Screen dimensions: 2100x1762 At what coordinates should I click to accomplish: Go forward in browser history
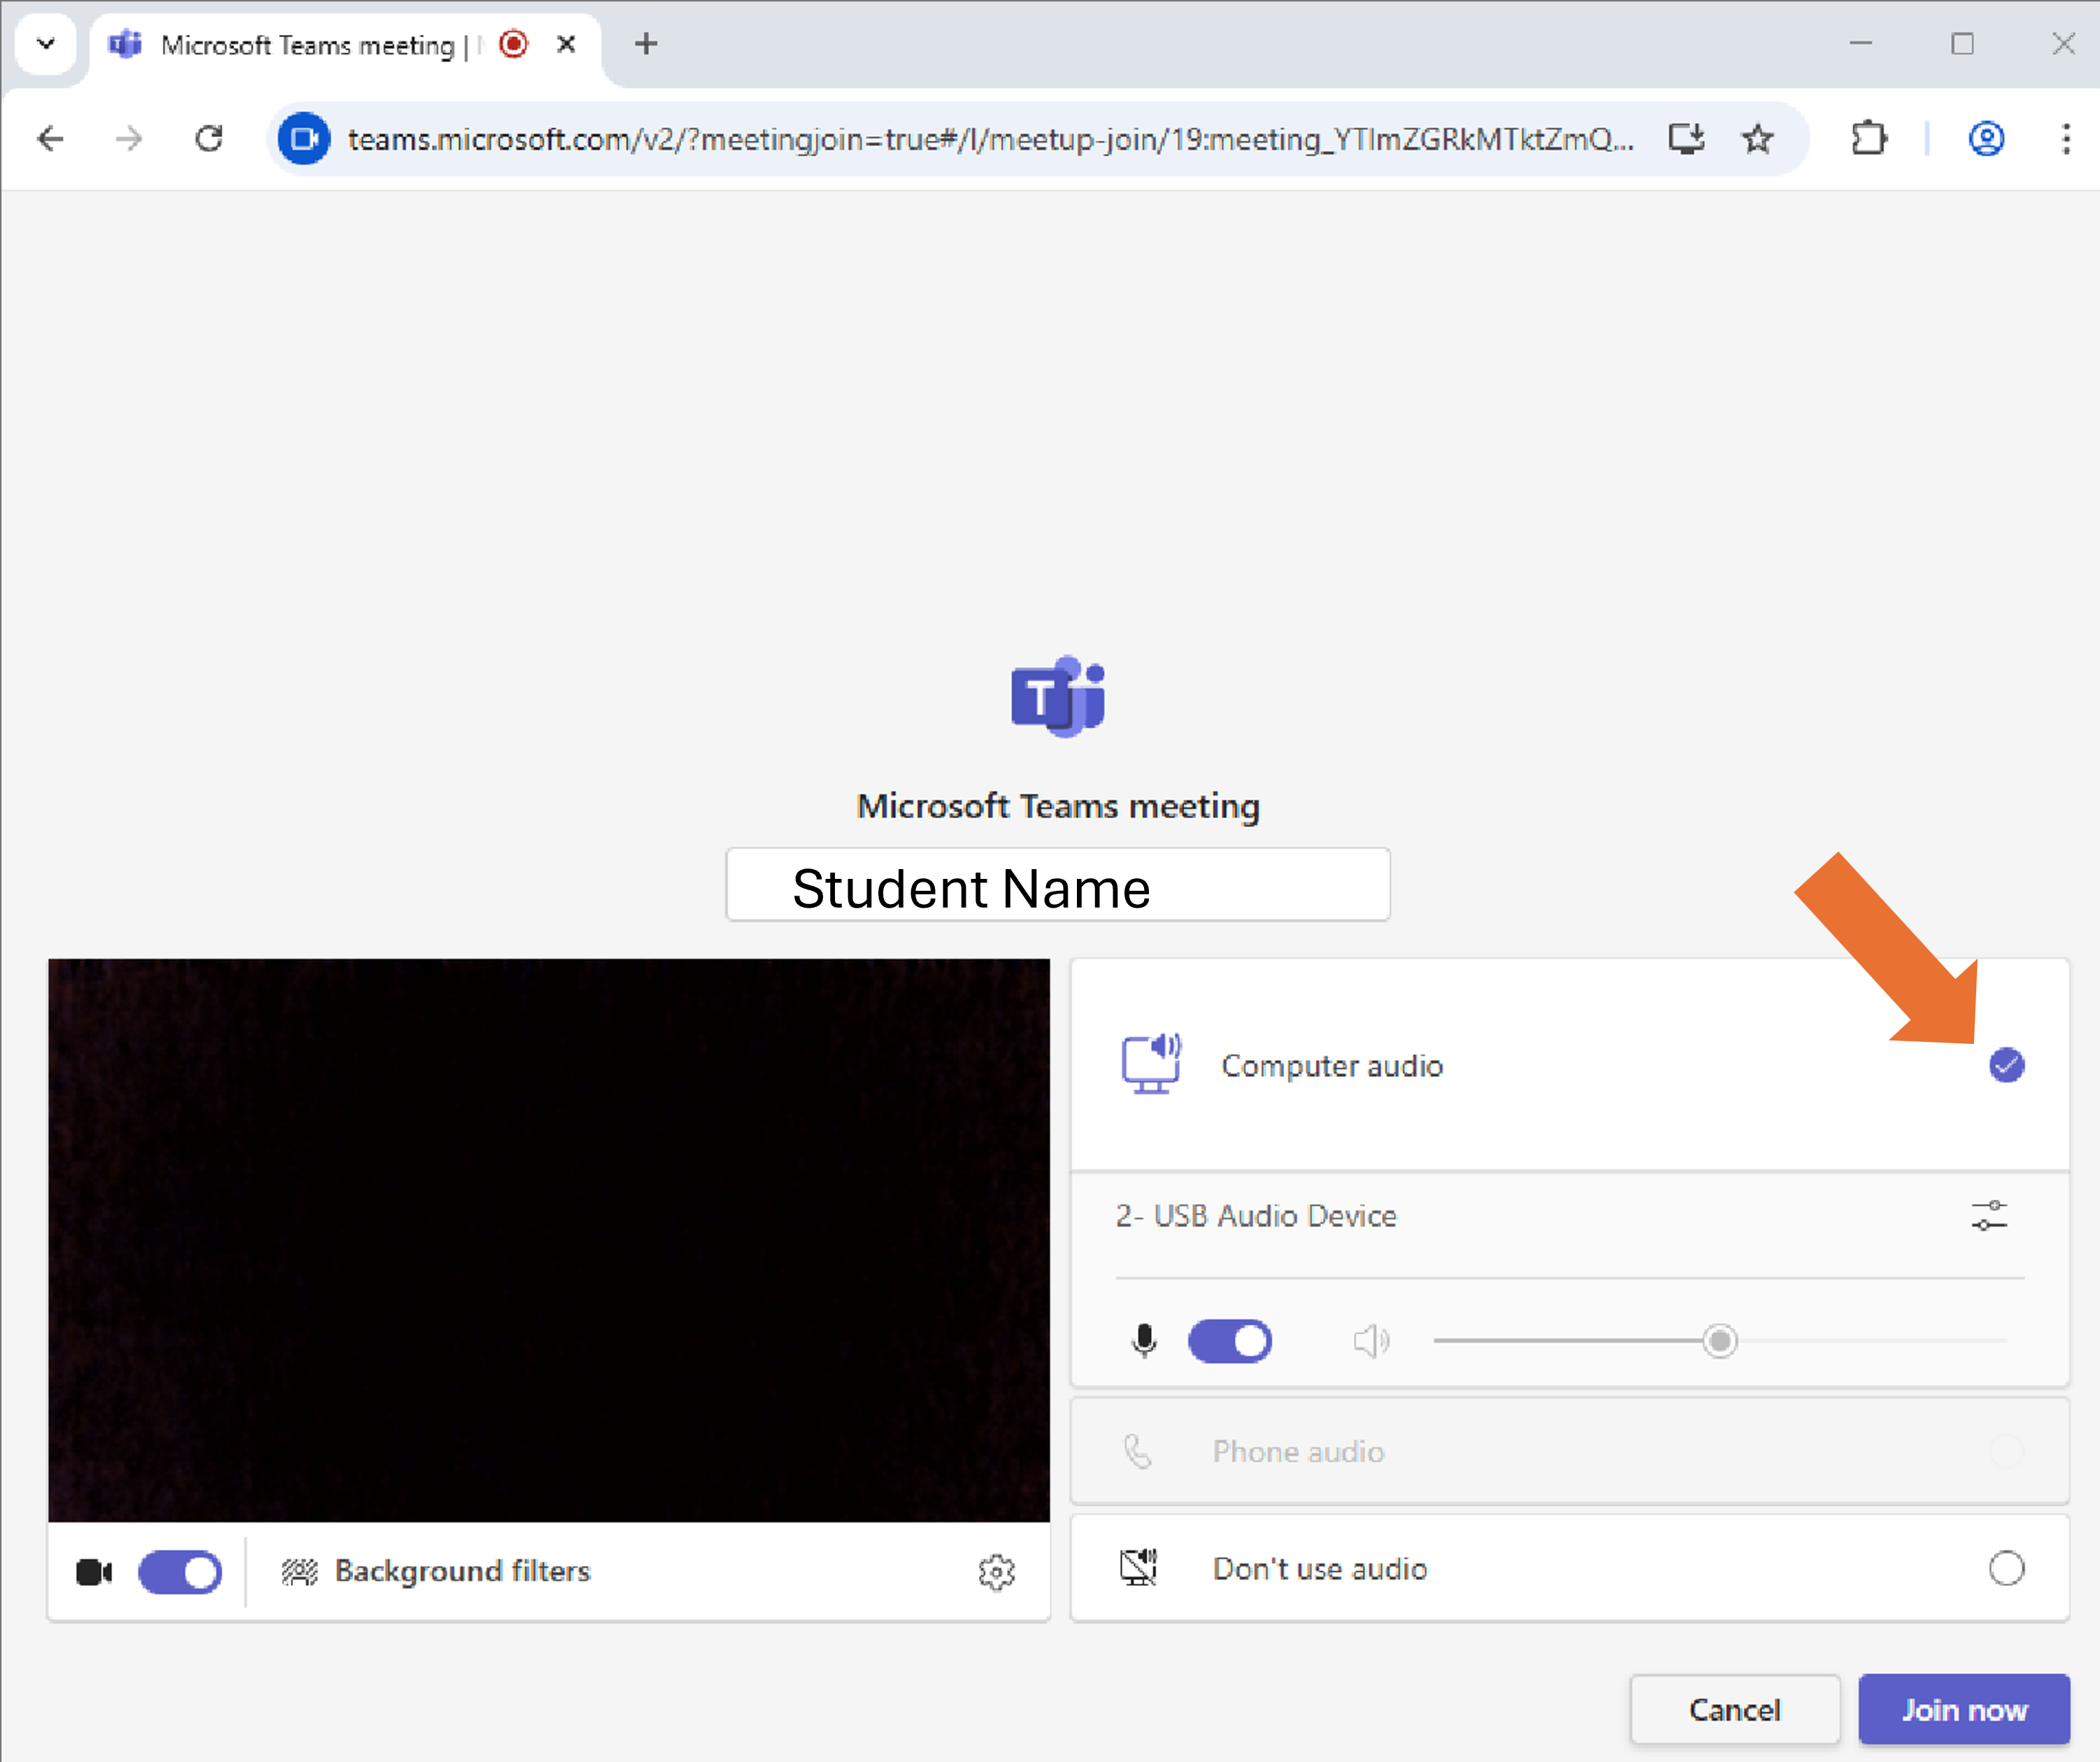129,138
